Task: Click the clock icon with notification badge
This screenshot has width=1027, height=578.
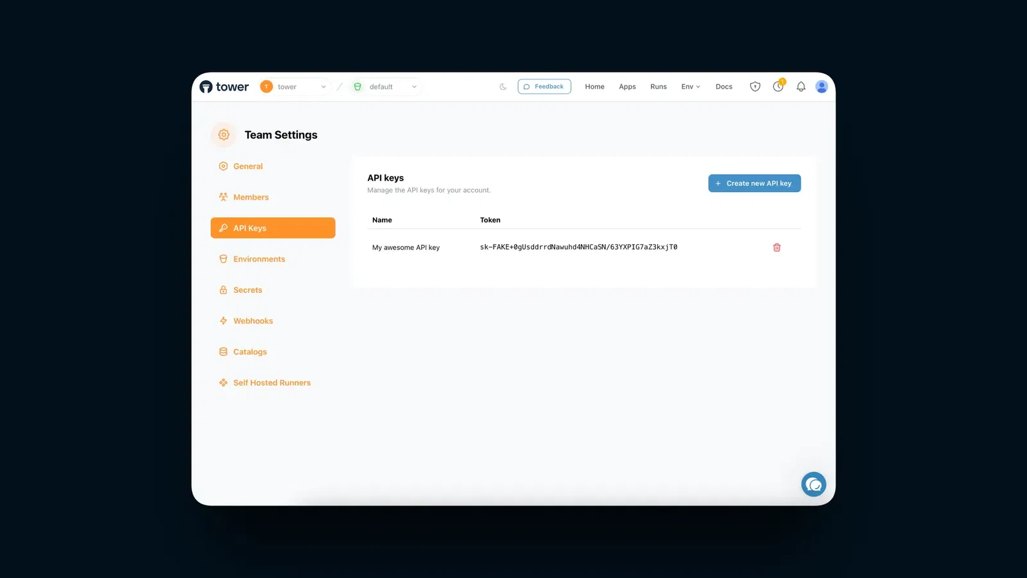Action: click(778, 86)
